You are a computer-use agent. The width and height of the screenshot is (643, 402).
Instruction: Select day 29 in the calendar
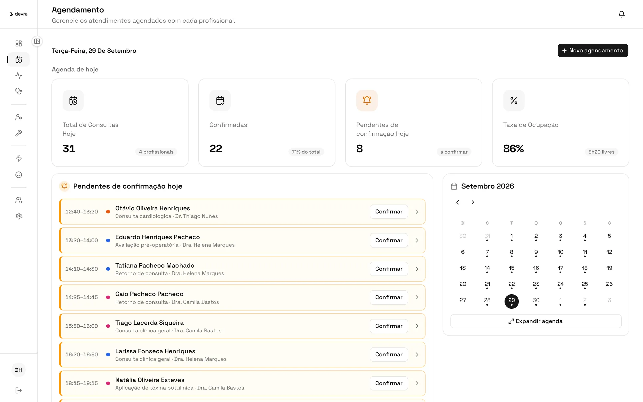tap(511, 301)
